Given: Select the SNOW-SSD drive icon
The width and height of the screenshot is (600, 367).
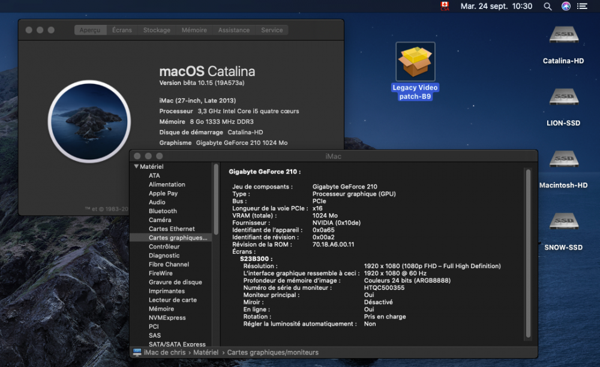Looking at the screenshot, I should click(563, 222).
